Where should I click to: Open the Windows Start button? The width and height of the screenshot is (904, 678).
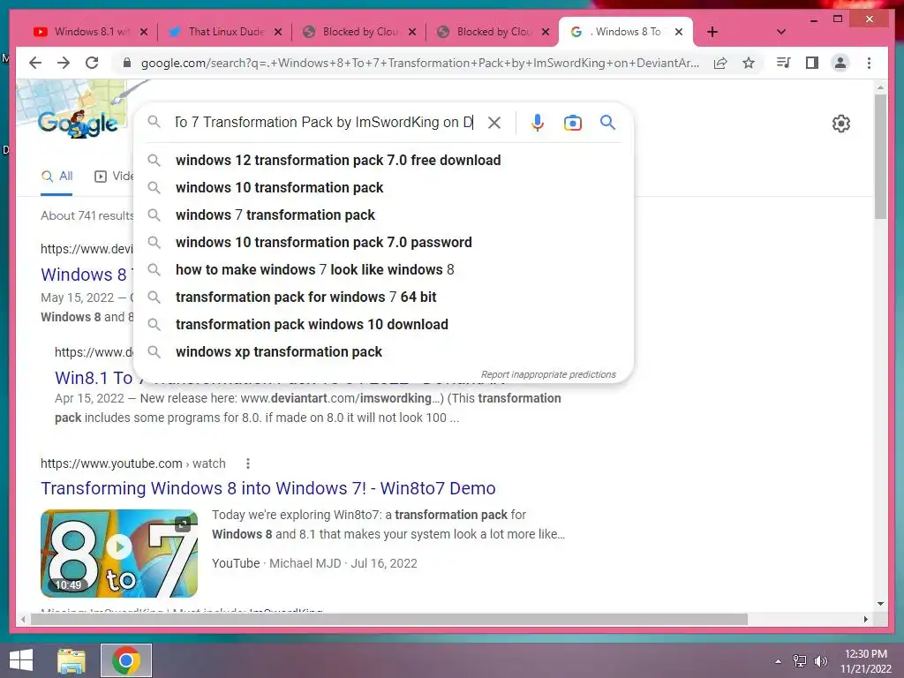pyautogui.click(x=21, y=660)
